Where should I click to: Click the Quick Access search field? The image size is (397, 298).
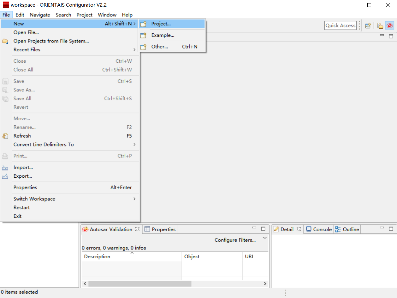point(340,26)
